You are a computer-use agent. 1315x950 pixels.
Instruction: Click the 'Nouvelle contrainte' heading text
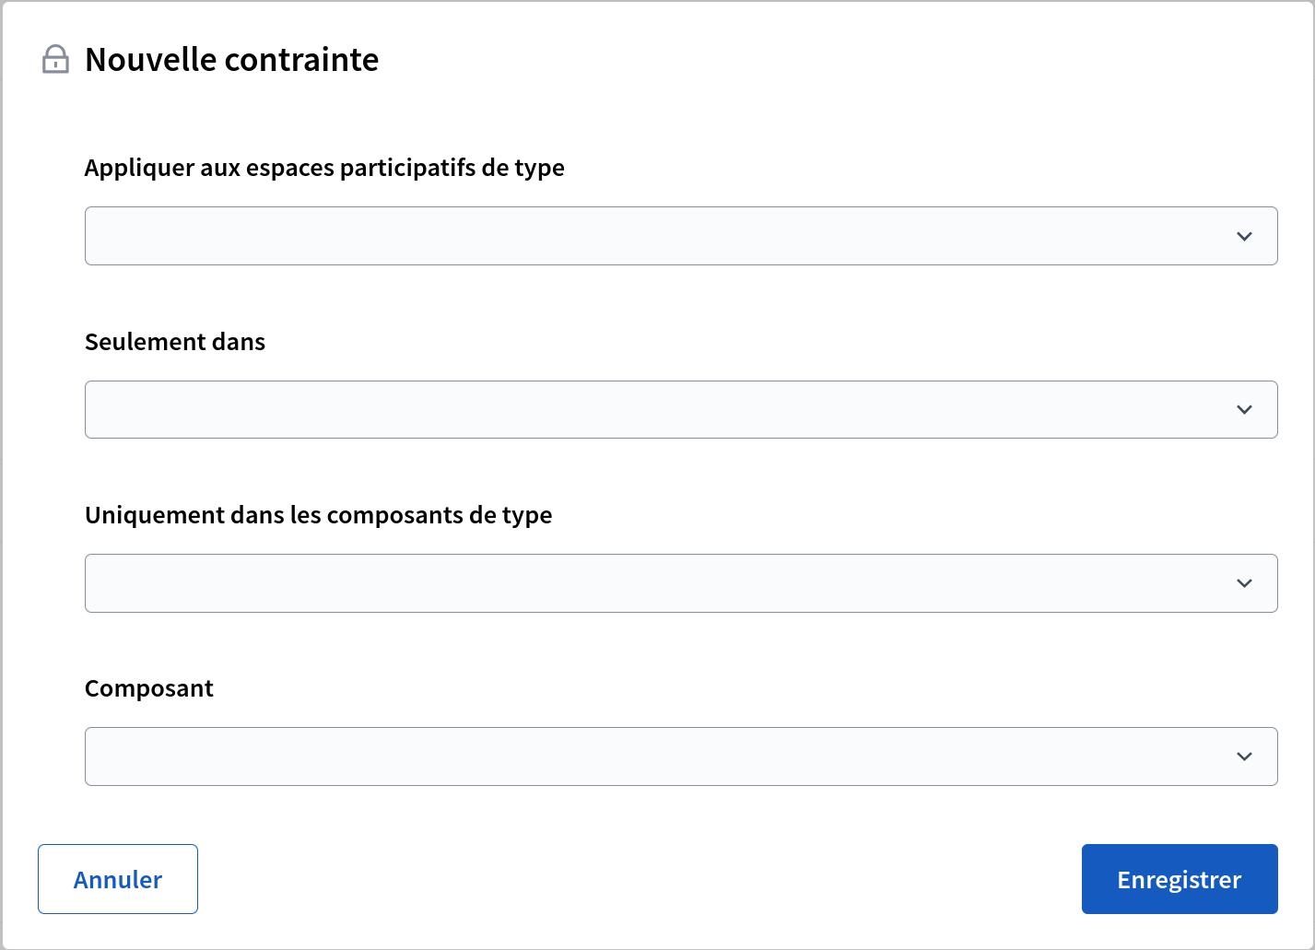pyautogui.click(x=231, y=60)
